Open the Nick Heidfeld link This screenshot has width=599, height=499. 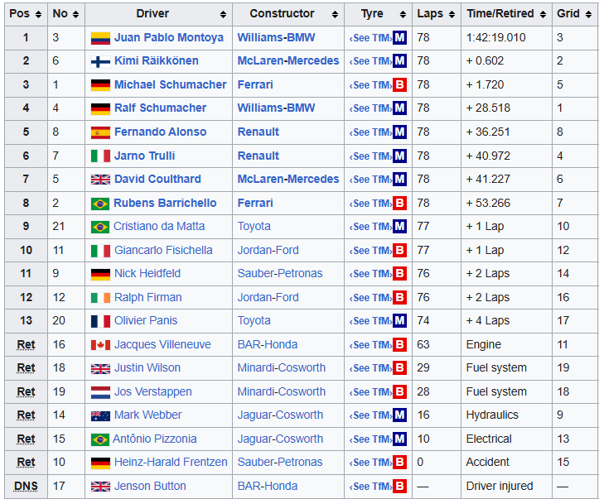(x=147, y=274)
